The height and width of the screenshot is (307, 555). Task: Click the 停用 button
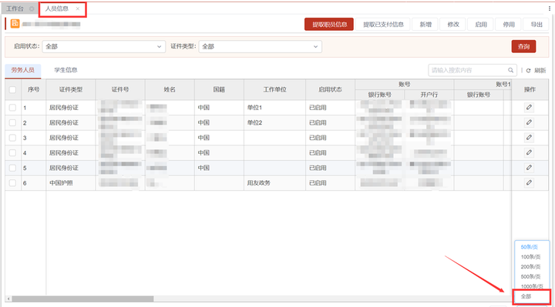point(509,25)
